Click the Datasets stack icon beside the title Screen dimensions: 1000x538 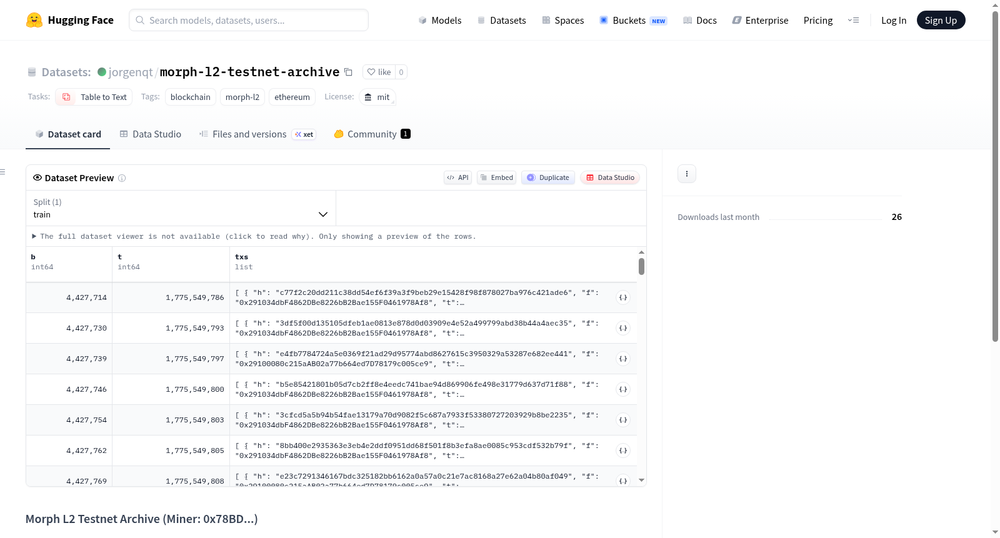pos(32,72)
